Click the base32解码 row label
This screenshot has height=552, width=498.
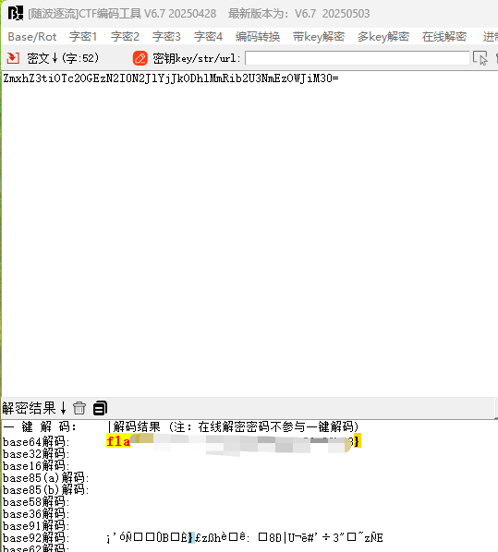36,454
